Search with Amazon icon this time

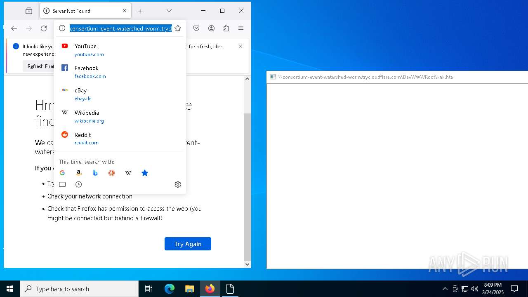pos(79,173)
